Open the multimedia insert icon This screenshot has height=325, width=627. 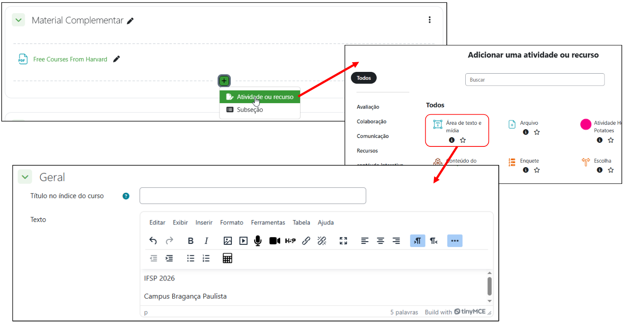[x=243, y=241]
